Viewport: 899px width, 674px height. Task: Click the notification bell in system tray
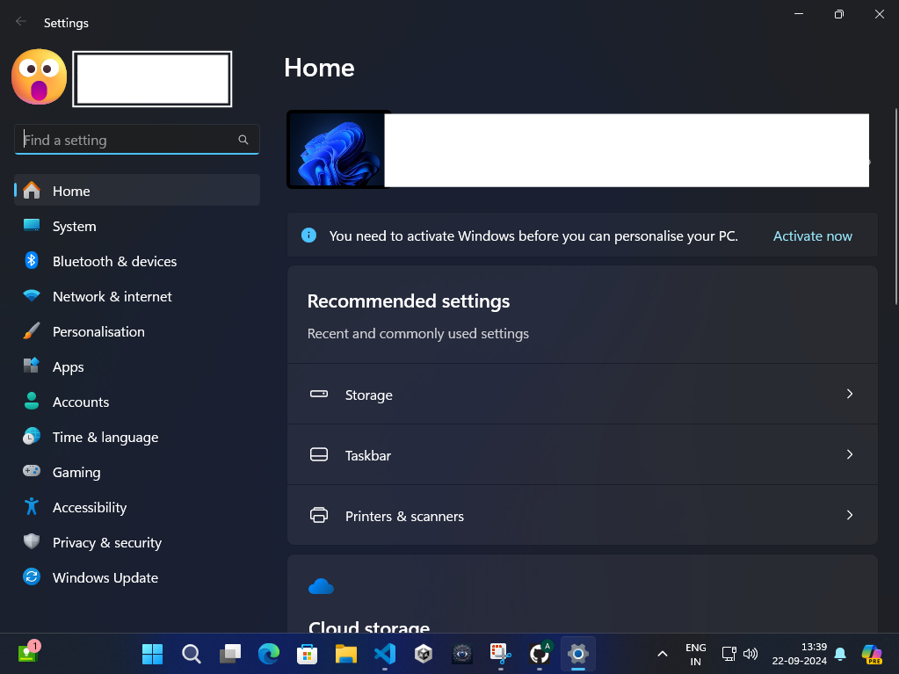point(840,654)
